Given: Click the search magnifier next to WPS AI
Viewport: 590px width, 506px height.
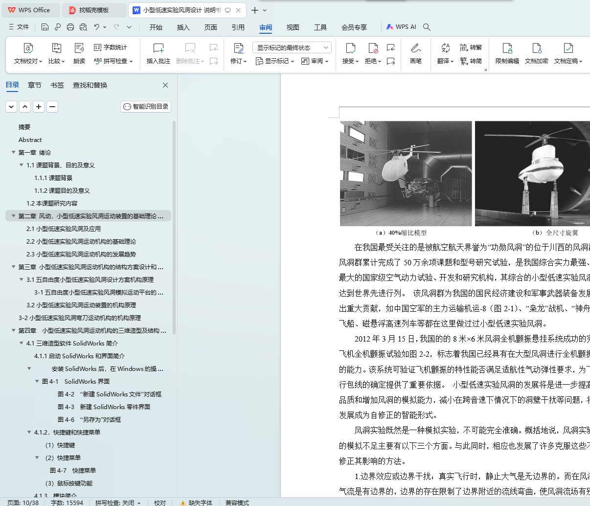Looking at the screenshot, I should [427, 27].
